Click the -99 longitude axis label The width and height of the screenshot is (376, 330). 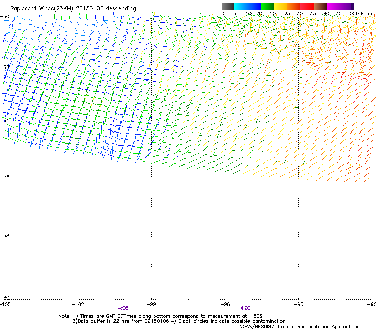click(151, 304)
